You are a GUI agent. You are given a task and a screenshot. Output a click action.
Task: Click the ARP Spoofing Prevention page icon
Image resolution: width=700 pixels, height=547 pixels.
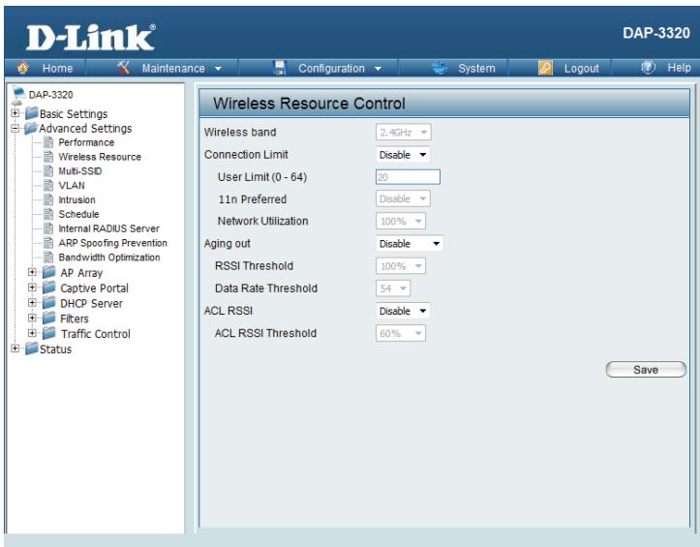pyautogui.click(x=48, y=242)
